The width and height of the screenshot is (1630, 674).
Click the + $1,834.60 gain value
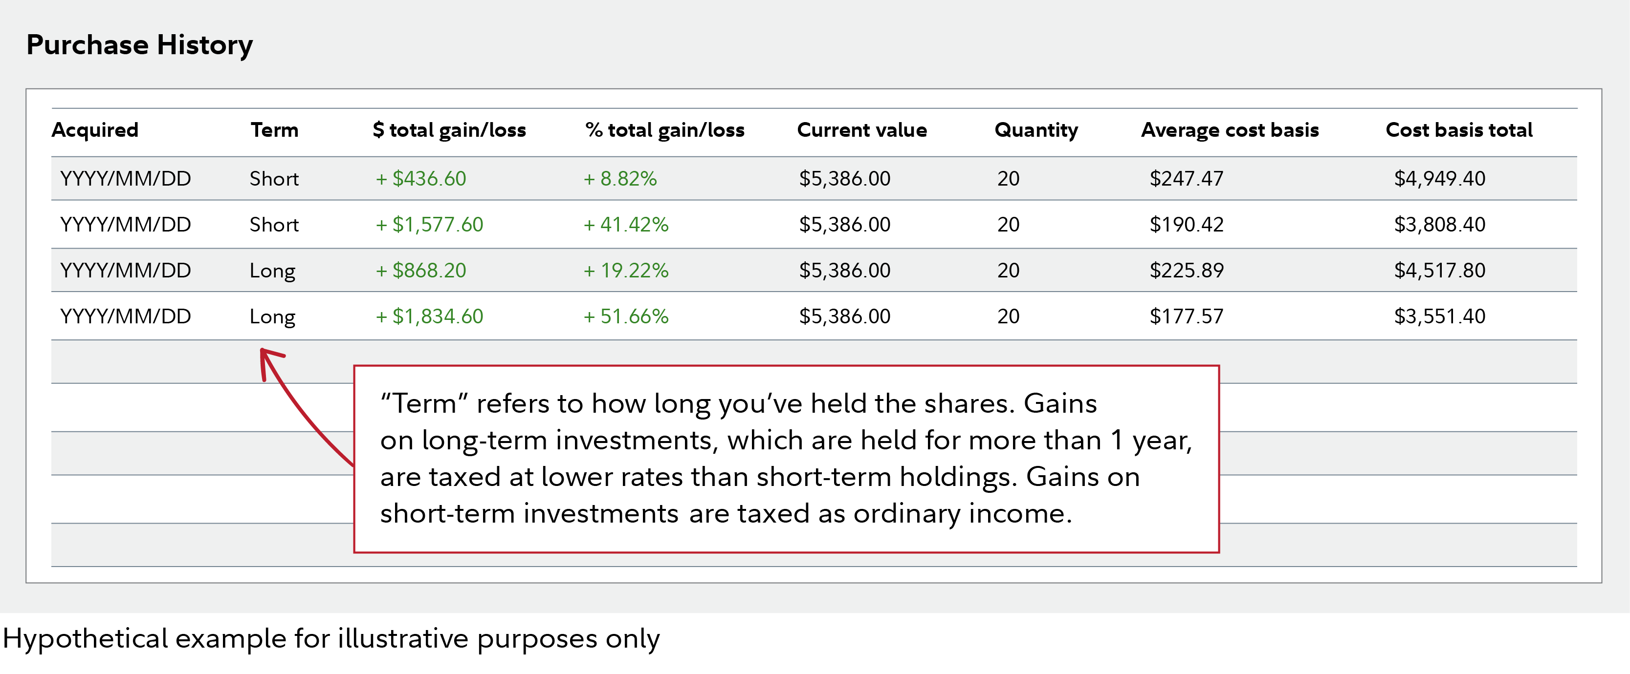[429, 316]
